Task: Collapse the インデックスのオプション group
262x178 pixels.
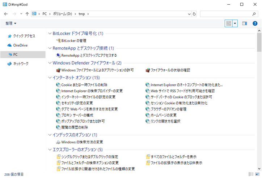Action: click(50, 135)
